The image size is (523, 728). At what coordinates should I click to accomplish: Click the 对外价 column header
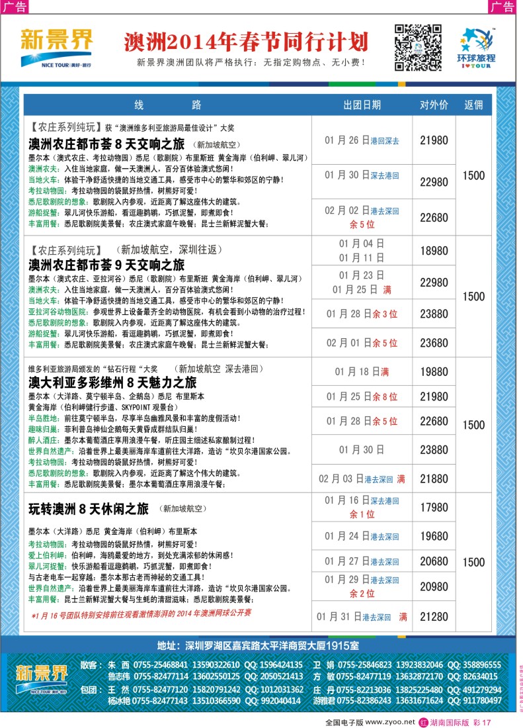[434, 105]
